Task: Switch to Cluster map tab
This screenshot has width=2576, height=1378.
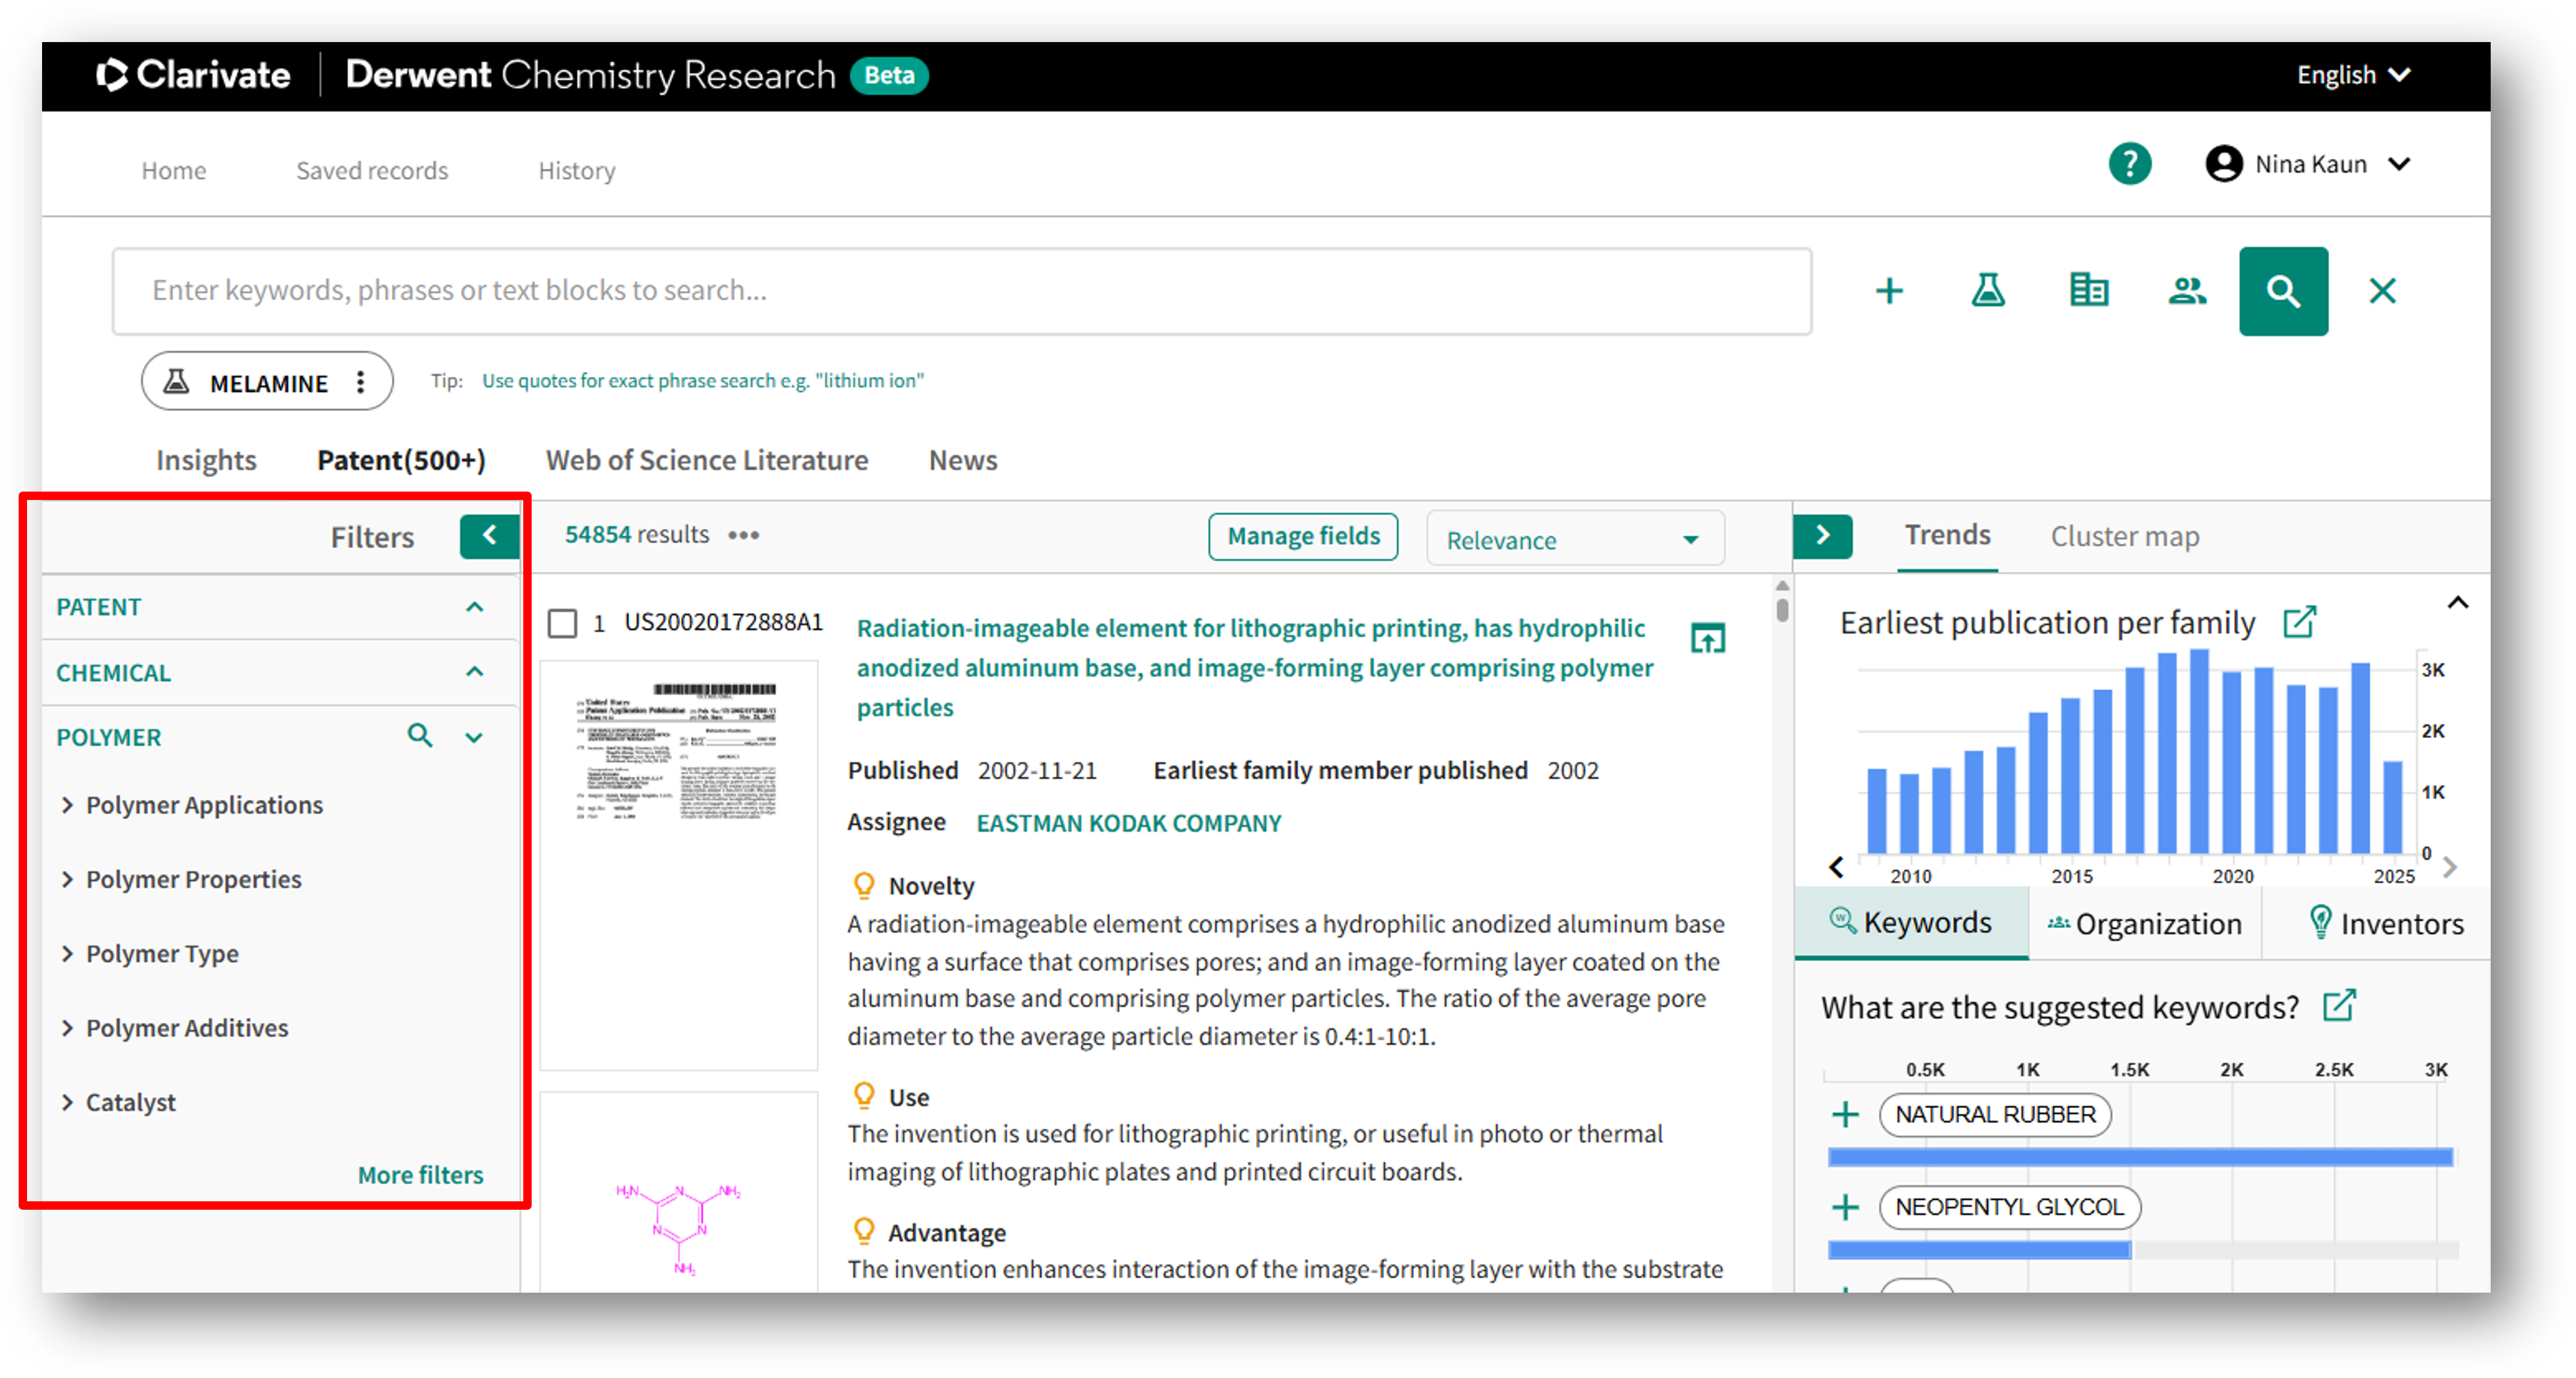Action: pyautogui.click(x=2124, y=536)
